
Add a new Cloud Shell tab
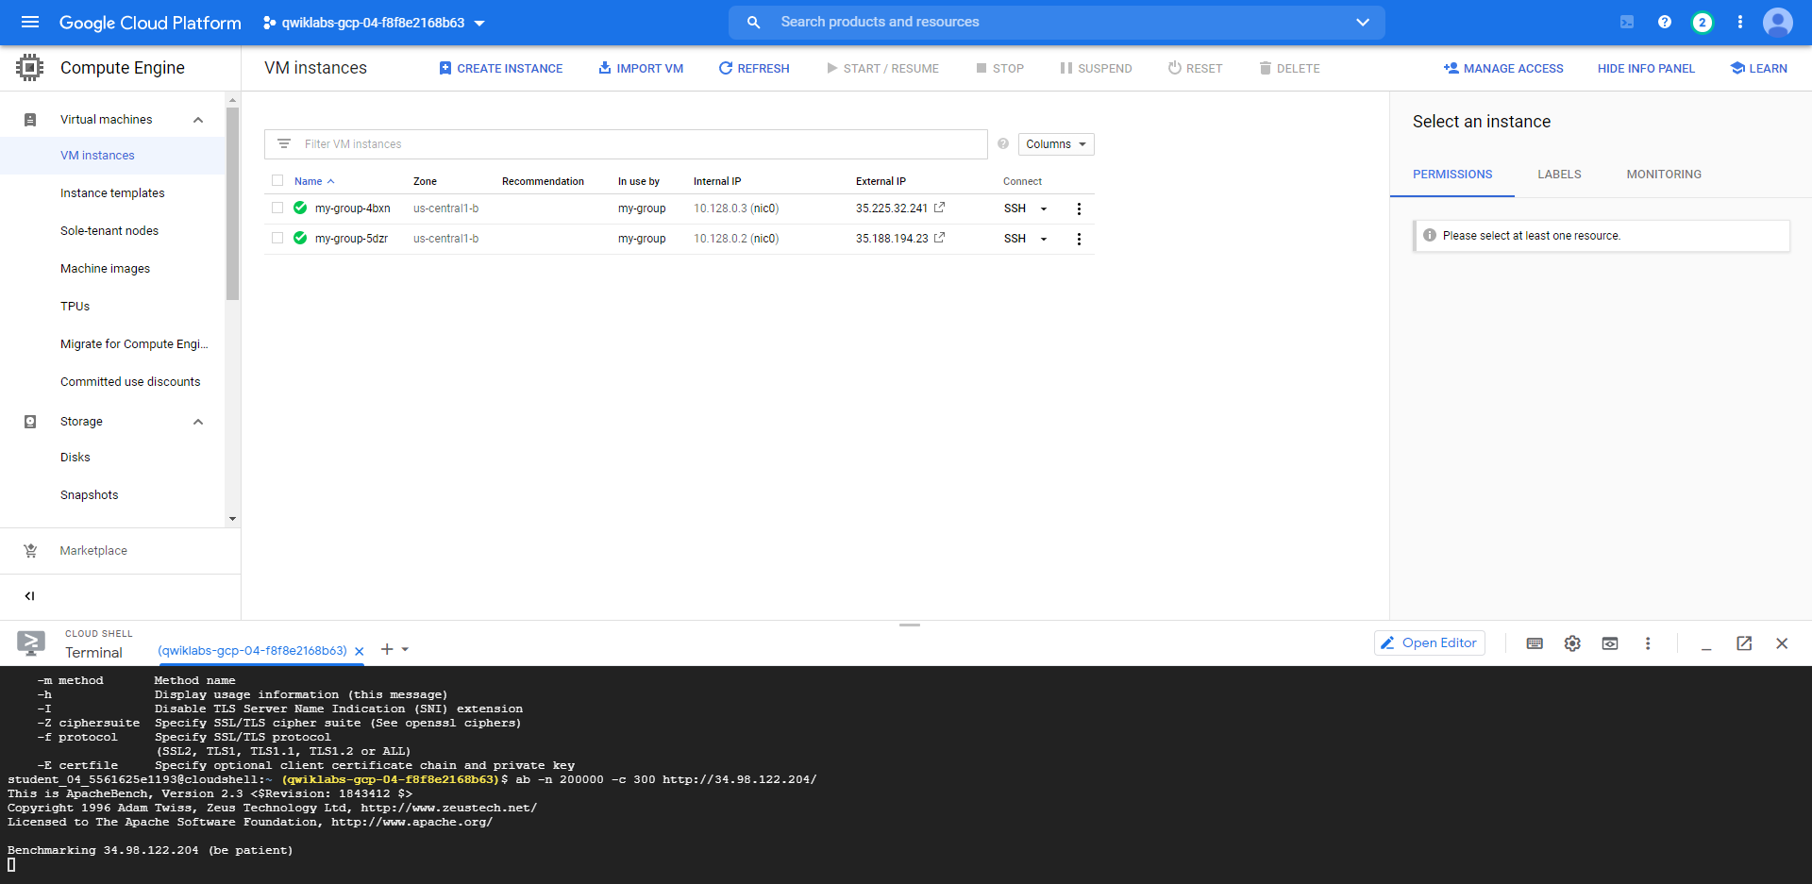[x=386, y=649]
